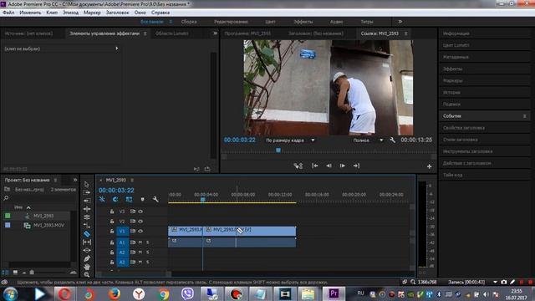Open program monitor settings wrench
Viewport: 535px width, 301px height.
[392, 140]
